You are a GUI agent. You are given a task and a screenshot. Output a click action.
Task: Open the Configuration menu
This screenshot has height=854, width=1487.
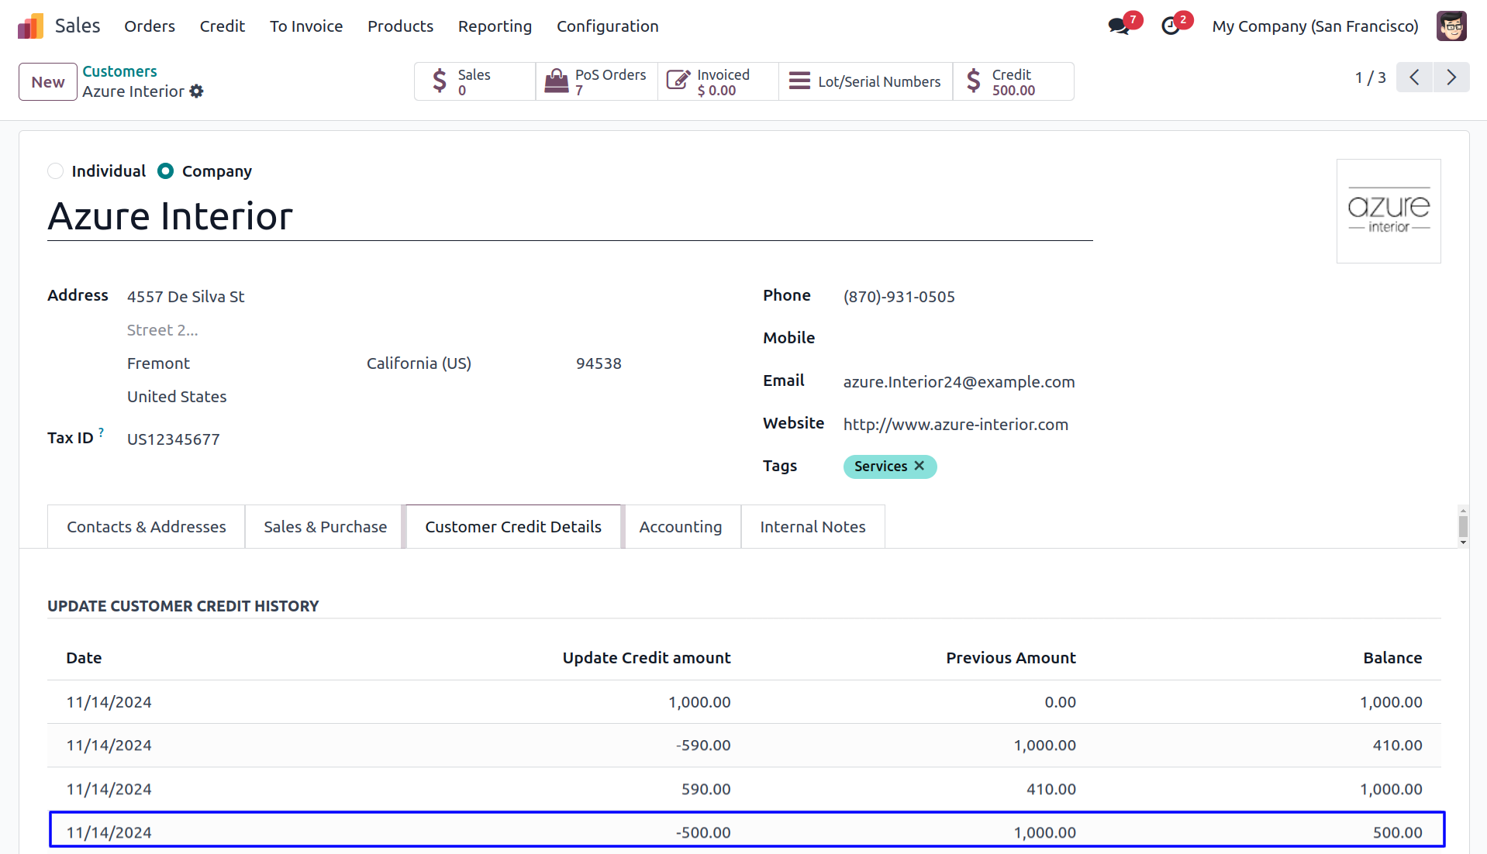click(x=607, y=26)
